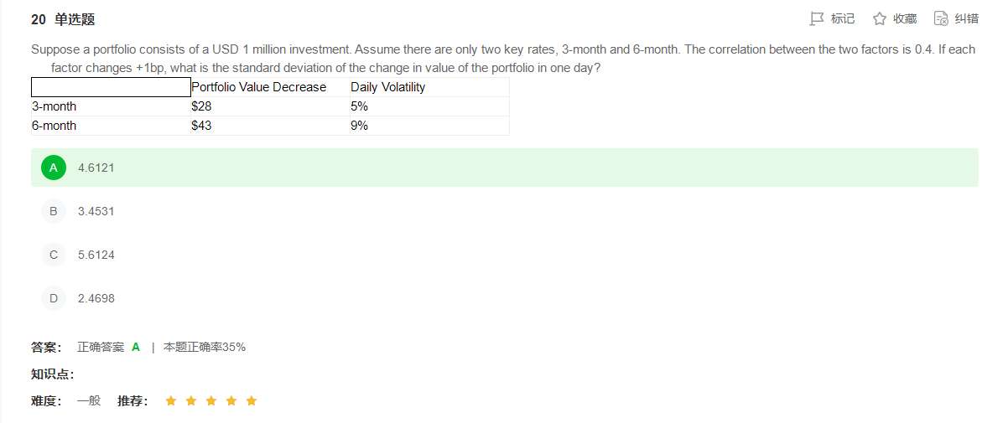Click the 6-month row label
This screenshot has height=423, width=1008.
click(x=54, y=126)
